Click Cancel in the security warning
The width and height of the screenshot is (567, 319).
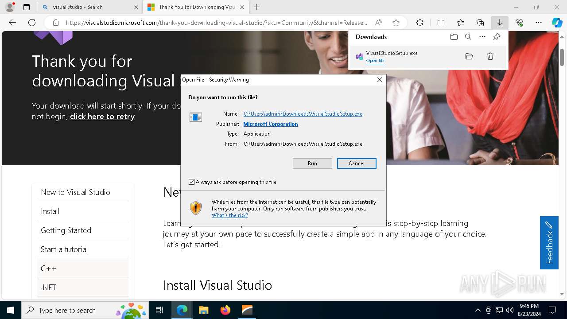(357, 163)
